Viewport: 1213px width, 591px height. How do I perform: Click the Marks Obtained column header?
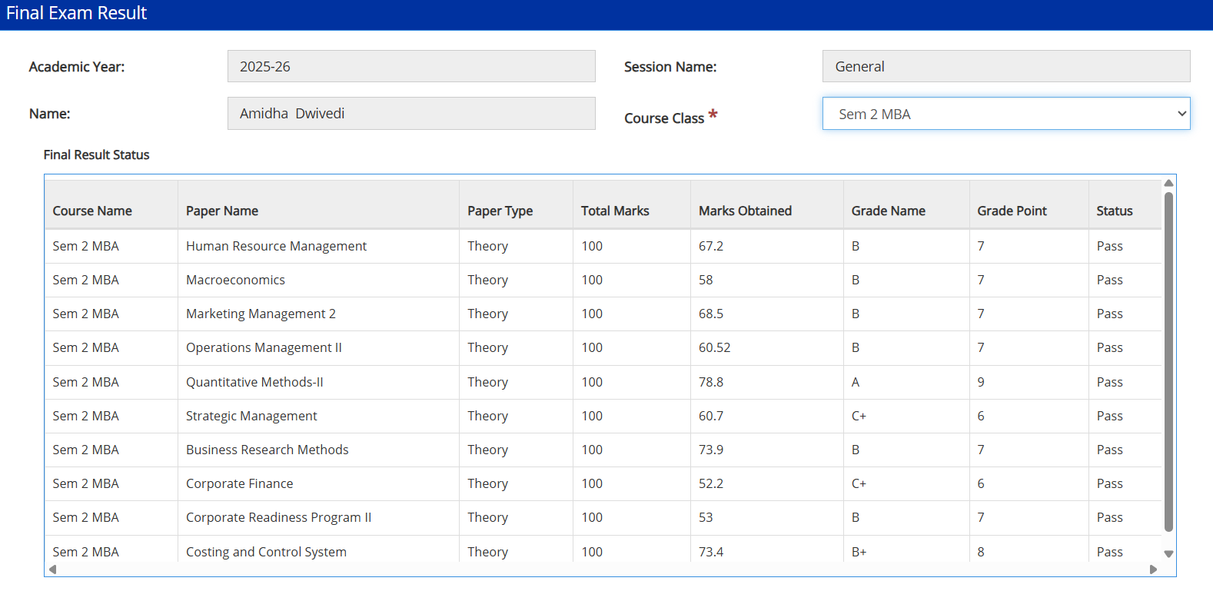tap(745, 211)
